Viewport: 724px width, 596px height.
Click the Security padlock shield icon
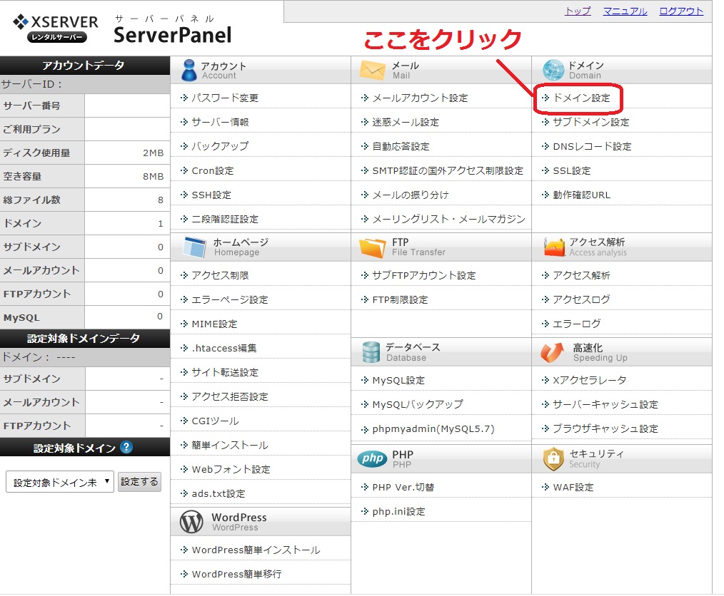pos(553,458)
